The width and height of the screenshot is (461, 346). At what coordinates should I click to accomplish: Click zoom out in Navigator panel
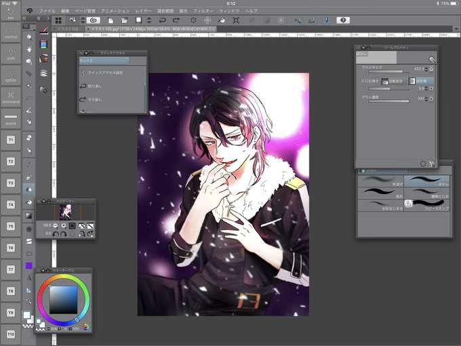(x=56, y=226)
